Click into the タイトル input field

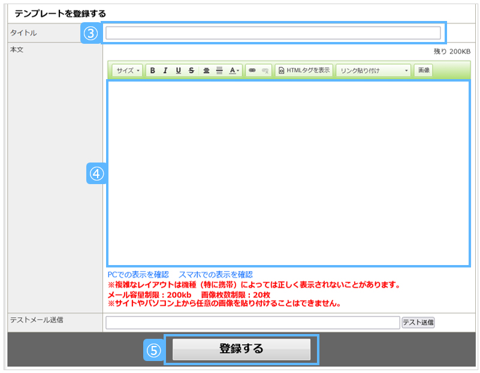coord(273,33)
